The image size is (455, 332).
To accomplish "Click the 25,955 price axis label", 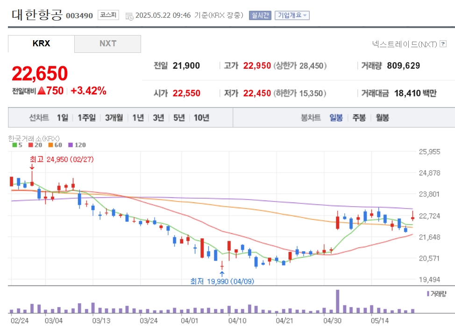I will pyautogui.click(x=429, y=152).
